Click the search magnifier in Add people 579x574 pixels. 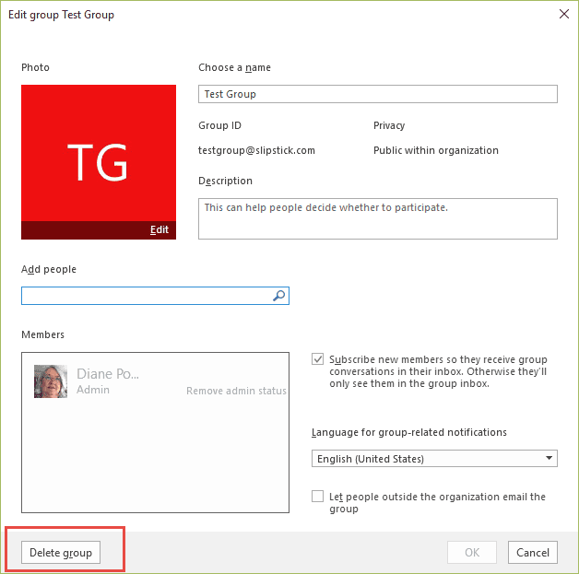tap(278, 296)
